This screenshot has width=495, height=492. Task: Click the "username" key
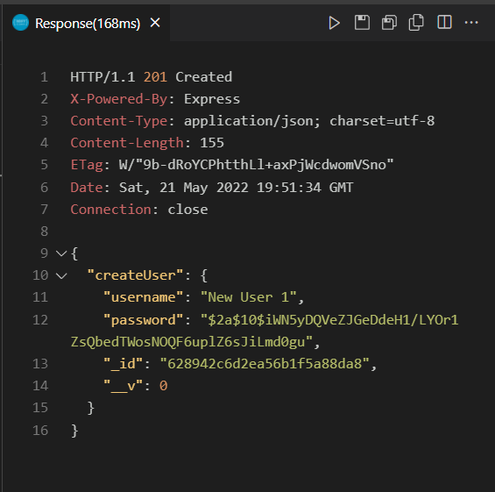click(x=144, y=297)
